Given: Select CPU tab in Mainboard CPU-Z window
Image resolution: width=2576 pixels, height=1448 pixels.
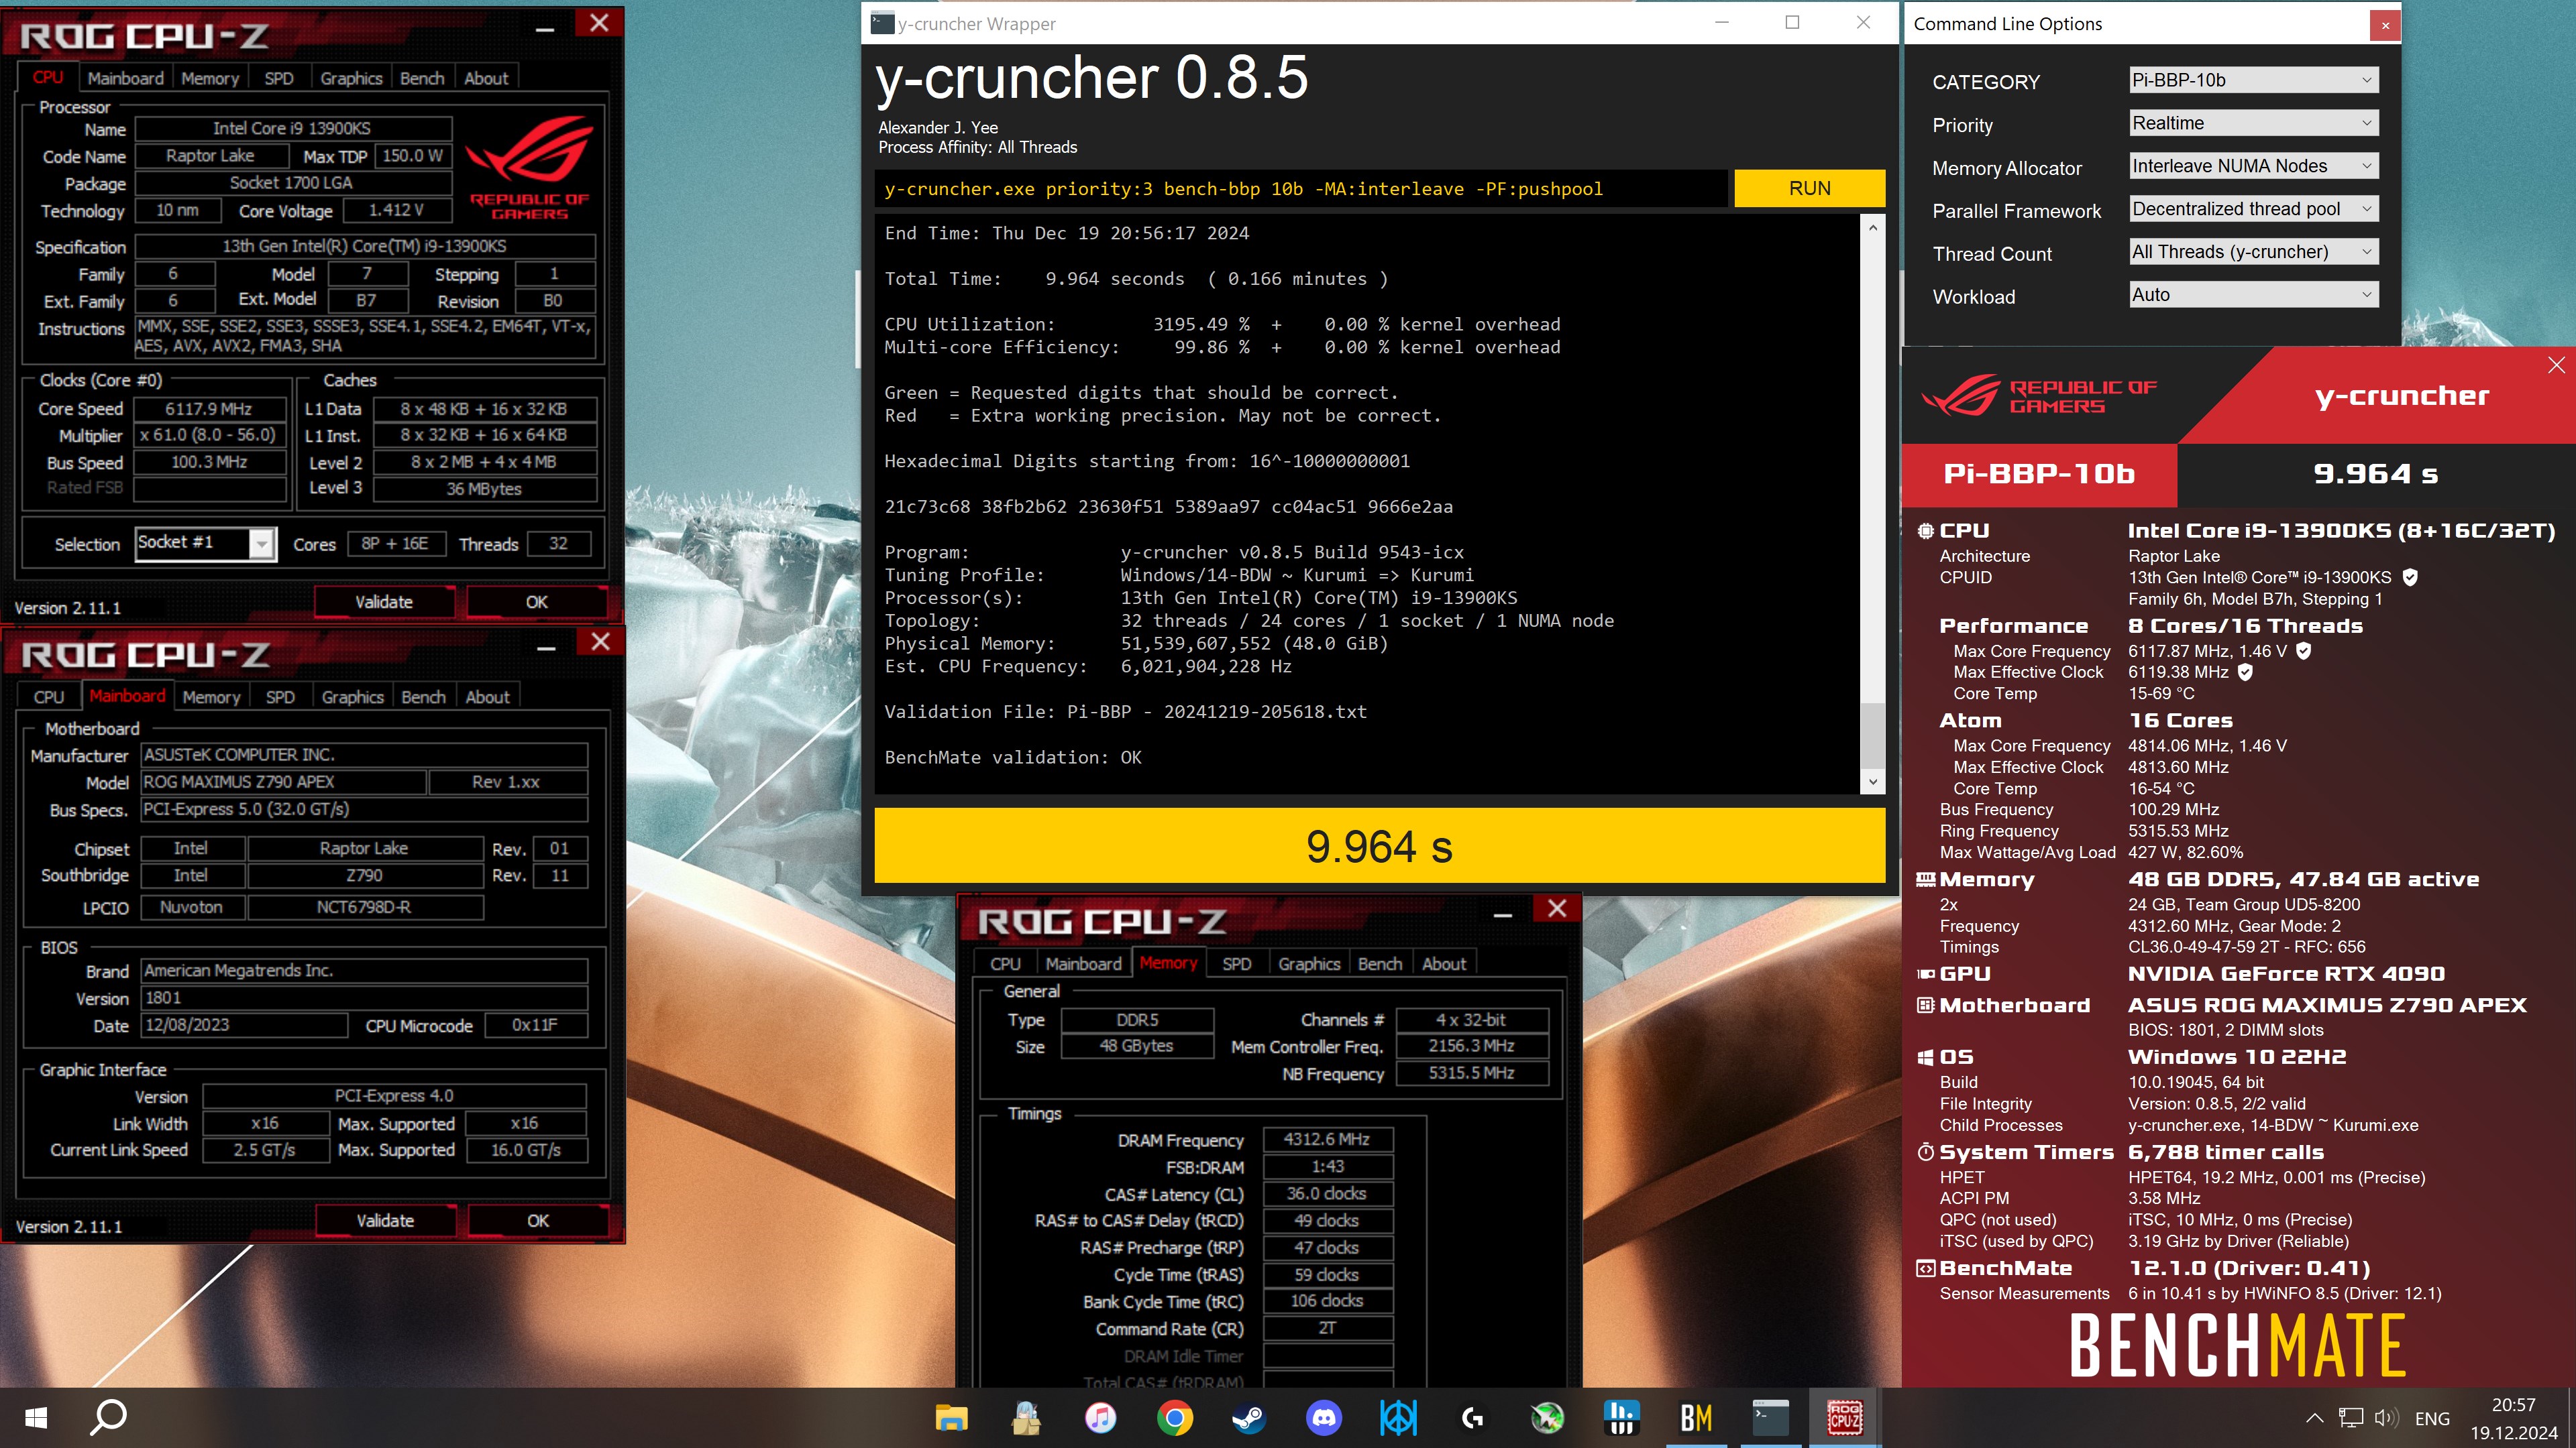Looking at the screenshot, I should coord(49,697).
